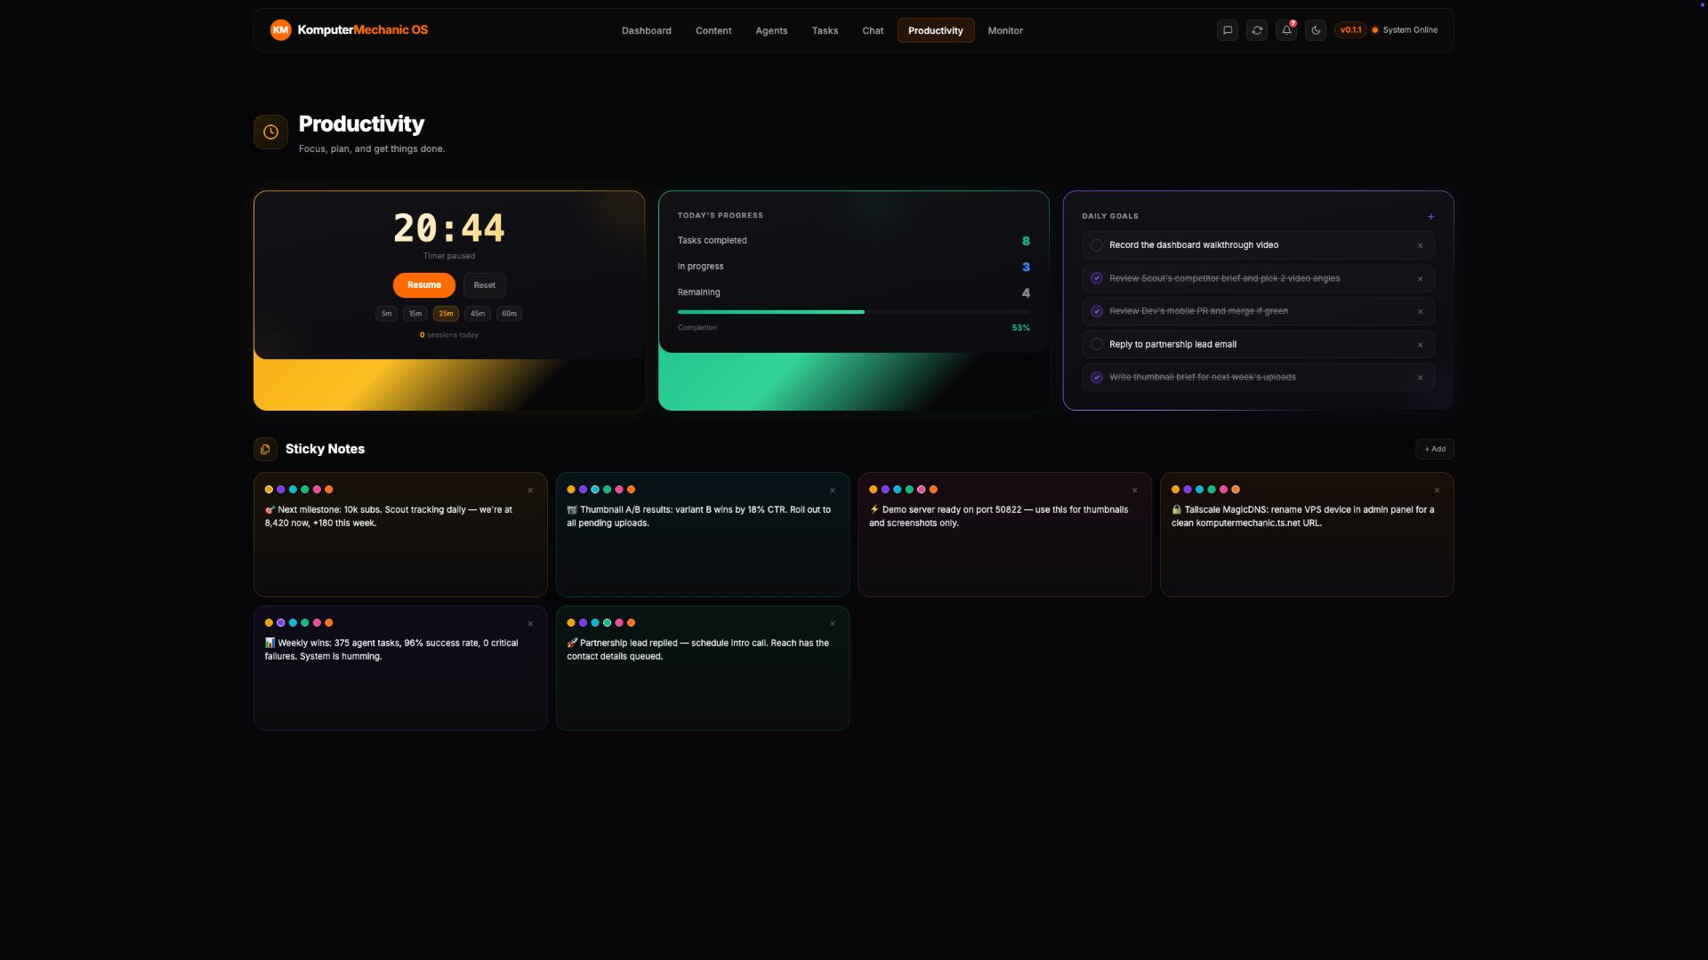Set 'Demo server ready' note to cyan
Viewport: 1708px width, 960px height.
click(x=898, y=490)
